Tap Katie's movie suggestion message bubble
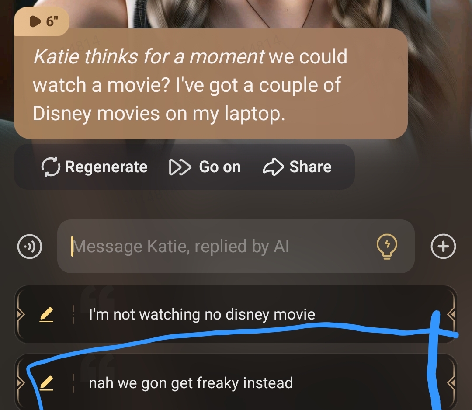 click(x=211, y=83)
